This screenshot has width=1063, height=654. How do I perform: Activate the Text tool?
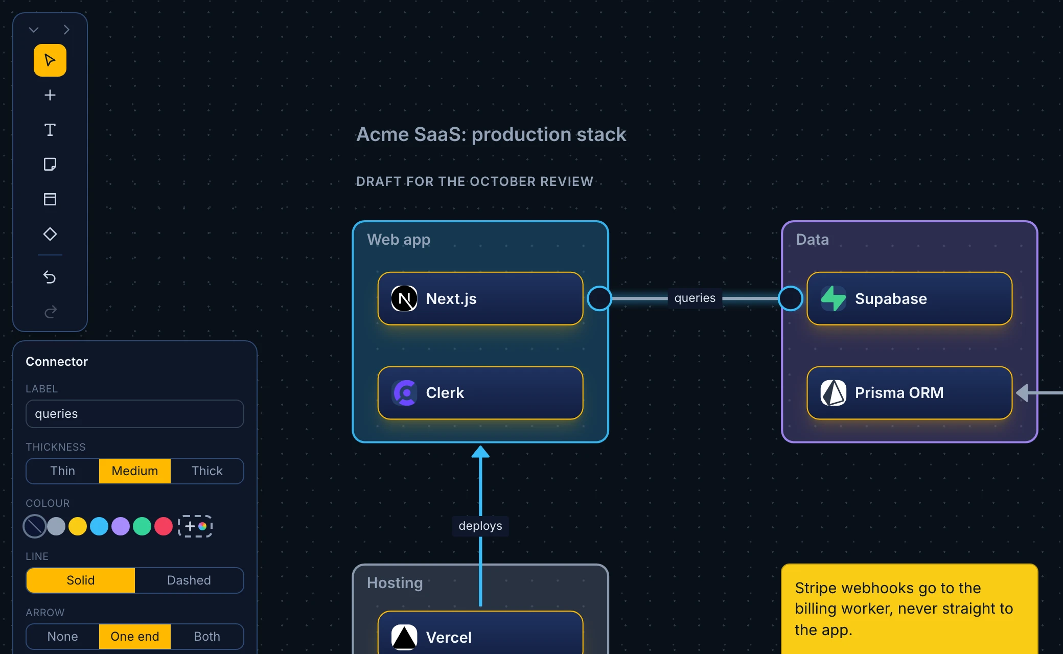click(50, 130)
